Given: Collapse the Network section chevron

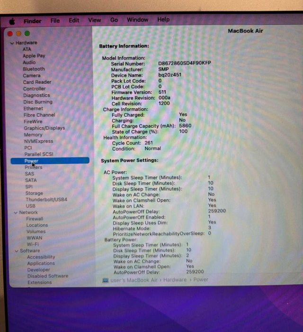Looking at the screenshot, I should point(16,212).
